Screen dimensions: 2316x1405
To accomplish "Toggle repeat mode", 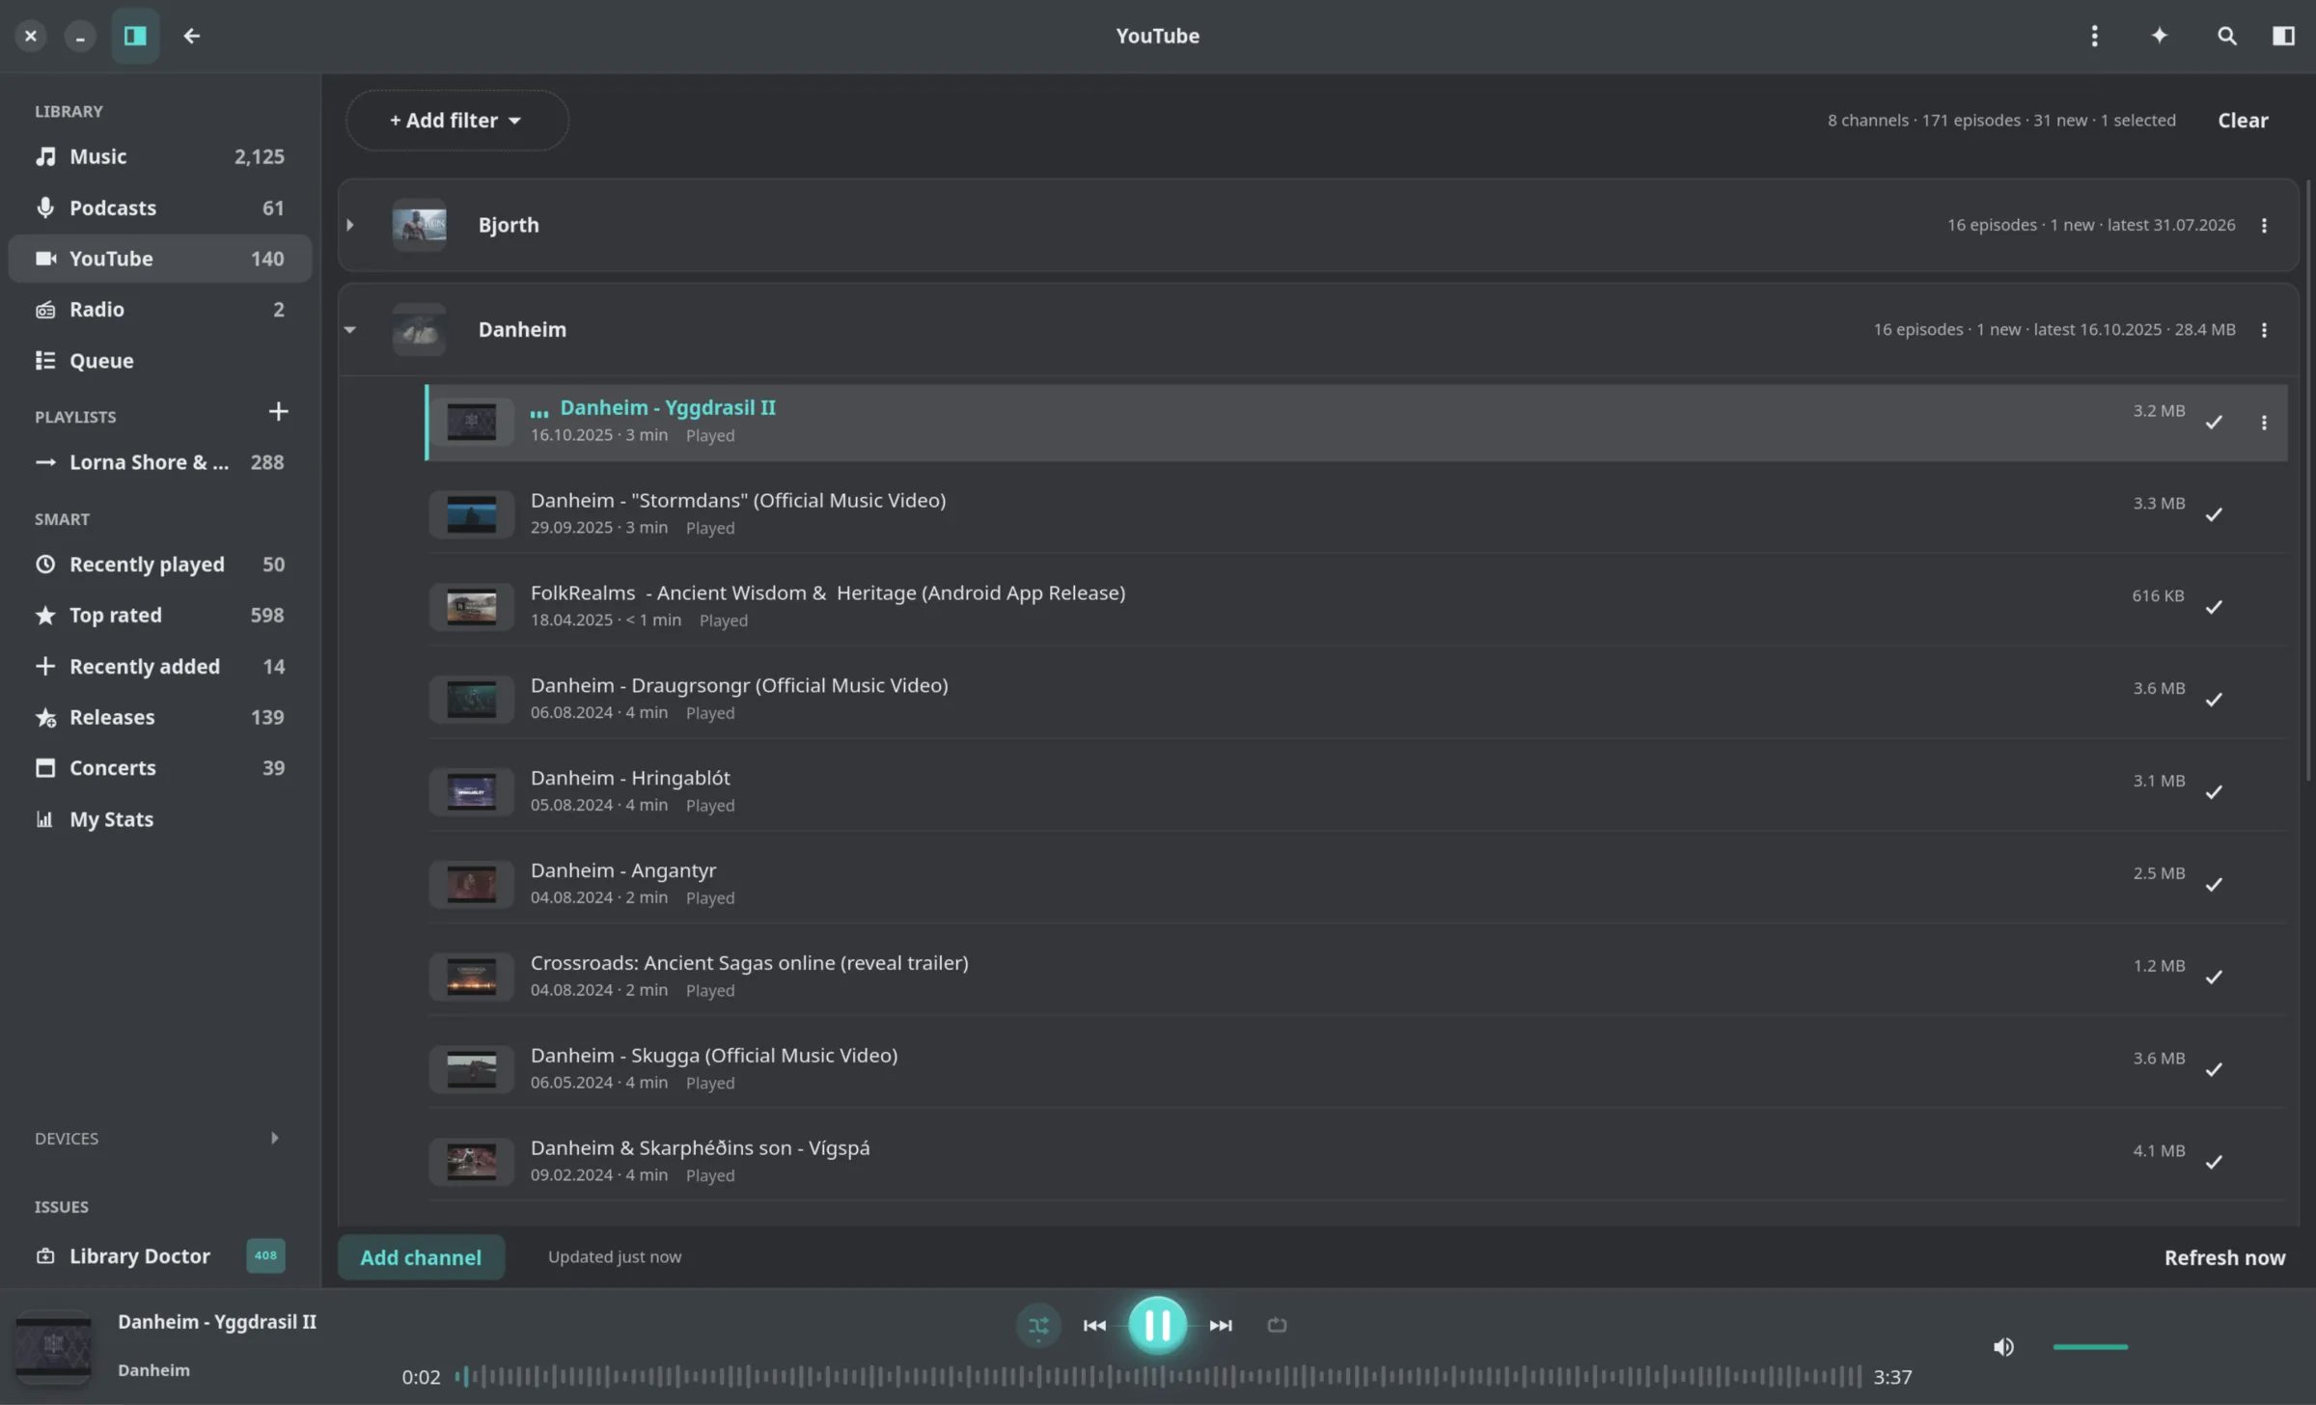I will coord(1277,1326).
